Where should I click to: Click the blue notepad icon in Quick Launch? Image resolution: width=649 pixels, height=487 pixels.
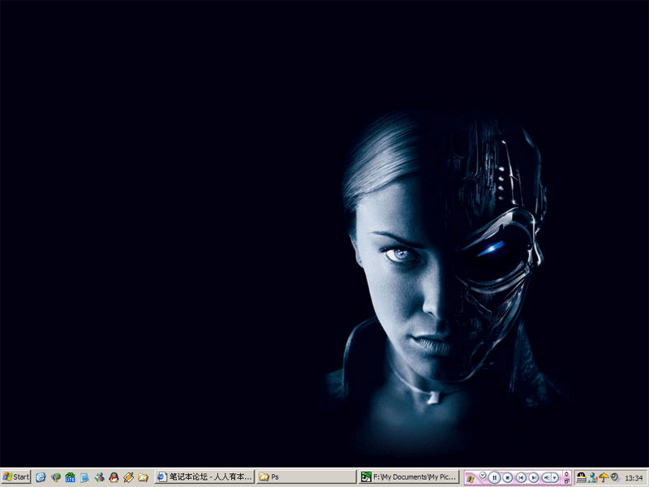click(x=84, y=477)
